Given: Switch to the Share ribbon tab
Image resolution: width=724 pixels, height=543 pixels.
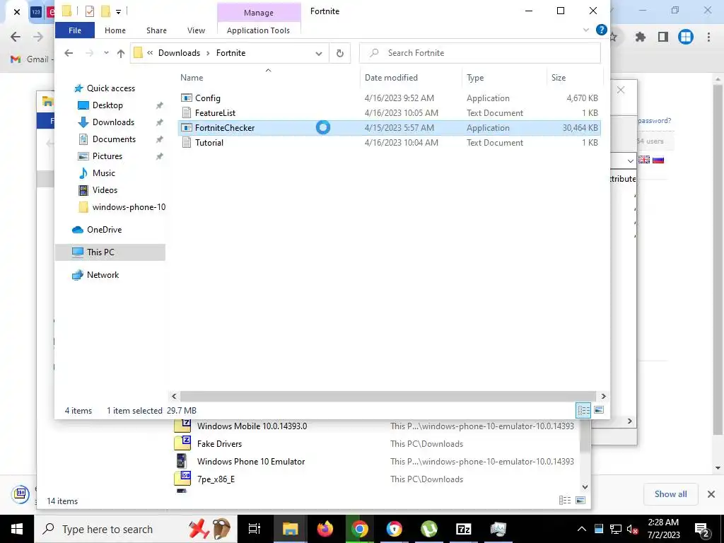Looking at the screenshot, I should pos(156,30).
